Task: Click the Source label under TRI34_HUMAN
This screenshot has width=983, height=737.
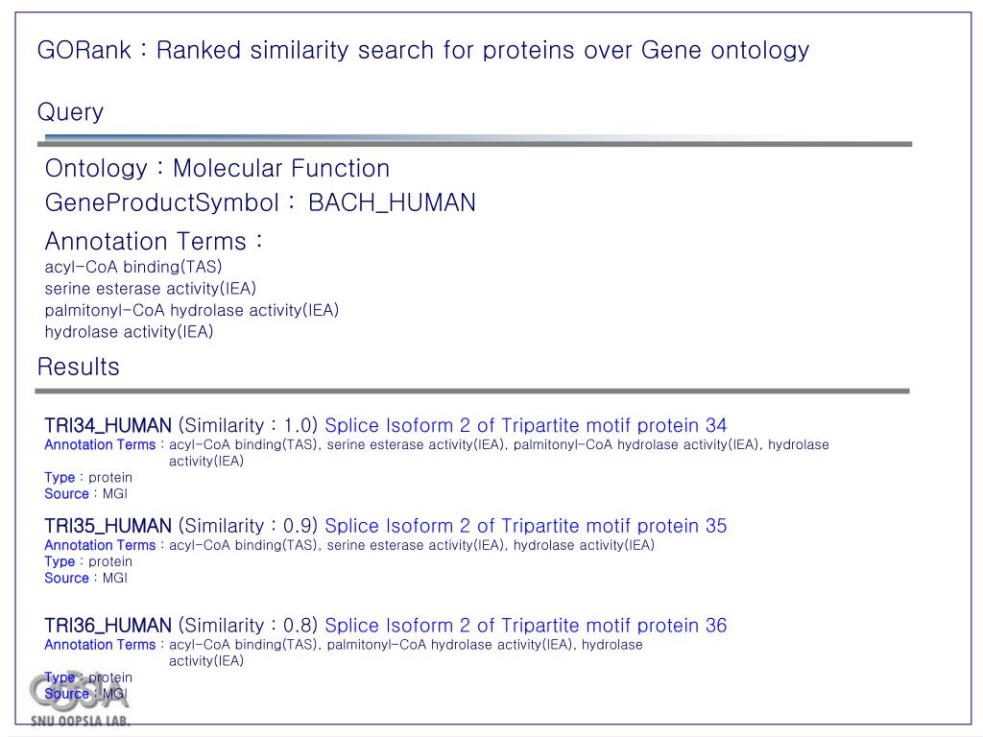Action: pyautogui.click(x=66, y=494)
